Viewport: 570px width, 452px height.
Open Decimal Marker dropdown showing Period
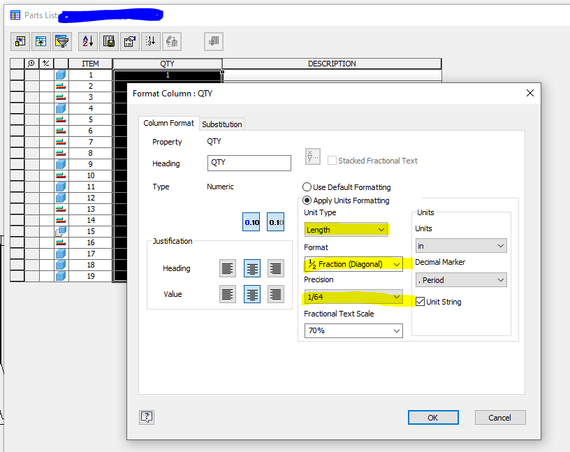point(461,280)
